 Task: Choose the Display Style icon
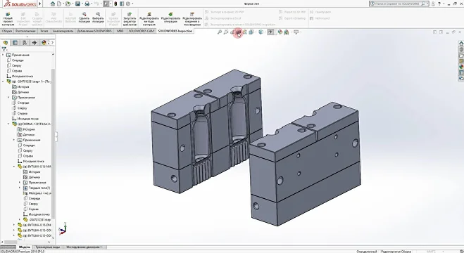pyautogui.click(x=261, y=32)
